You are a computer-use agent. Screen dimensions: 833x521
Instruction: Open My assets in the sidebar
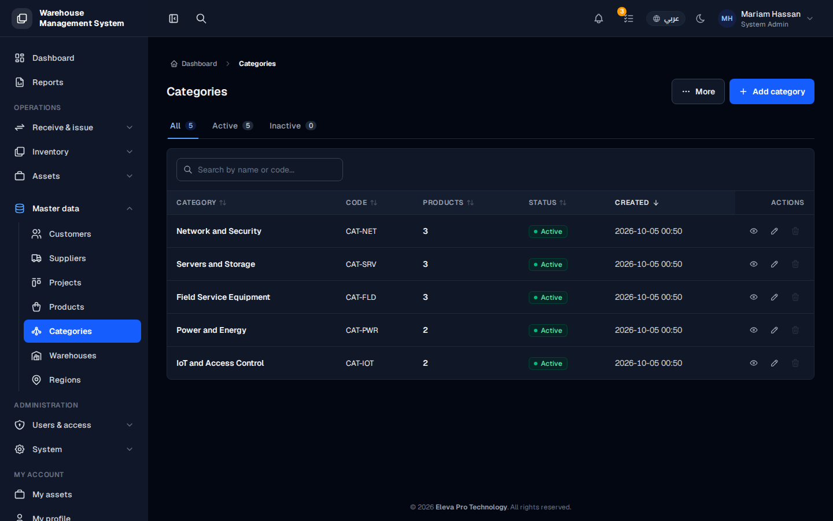point(74,494)
